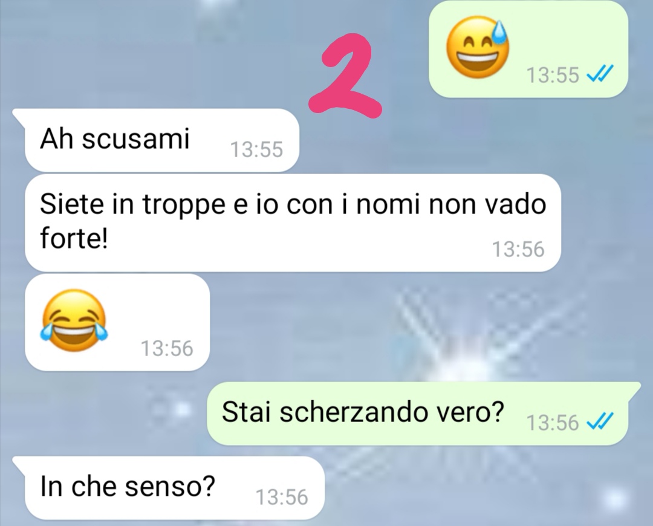The height and width of the screenshot is (526, 653).
Task: Select the 'Ah scusami' message bubble
Action: pos(161,140)
